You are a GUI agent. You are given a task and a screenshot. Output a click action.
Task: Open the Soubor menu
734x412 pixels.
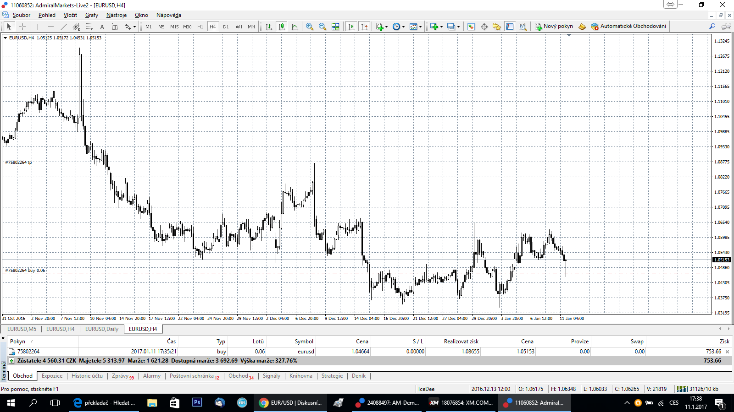point(21,15)
